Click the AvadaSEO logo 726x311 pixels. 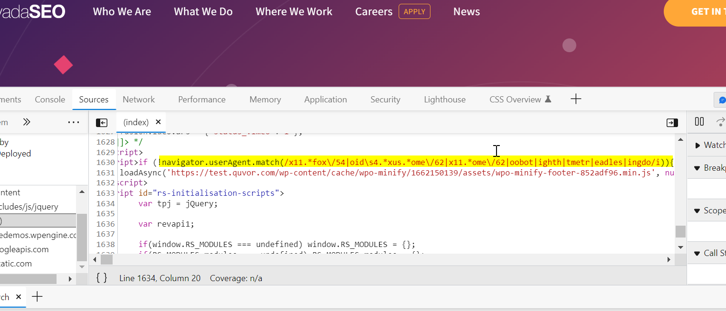(33, 11)
